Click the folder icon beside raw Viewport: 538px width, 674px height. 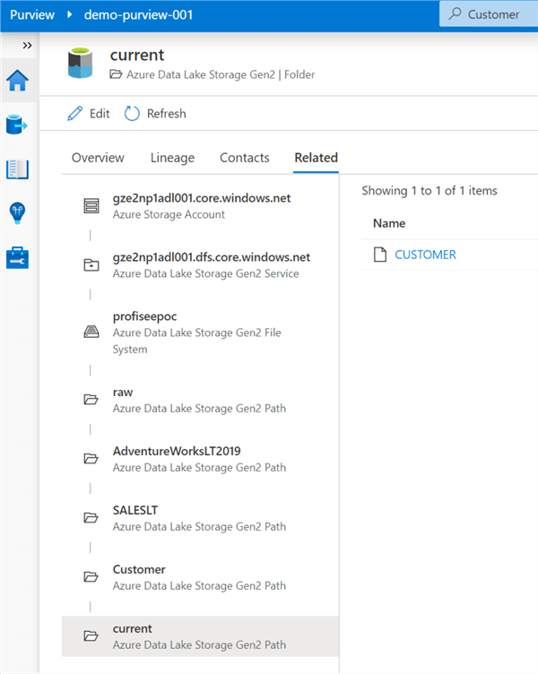(x=91, y=400)
